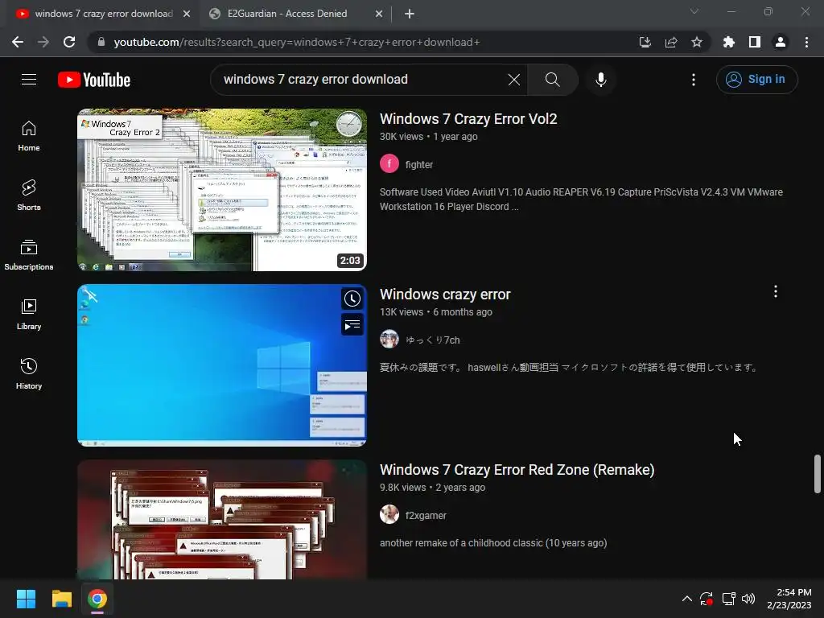Open Windows 7 Crazy Error Vol2 title
This screenshot has width=824, height=618.
click(x=468, y=119)
